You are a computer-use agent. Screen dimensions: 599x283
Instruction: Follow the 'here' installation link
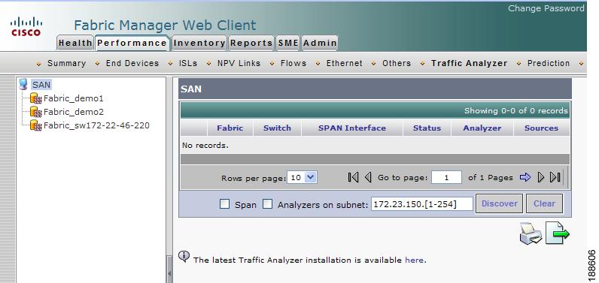click(414, 260)
